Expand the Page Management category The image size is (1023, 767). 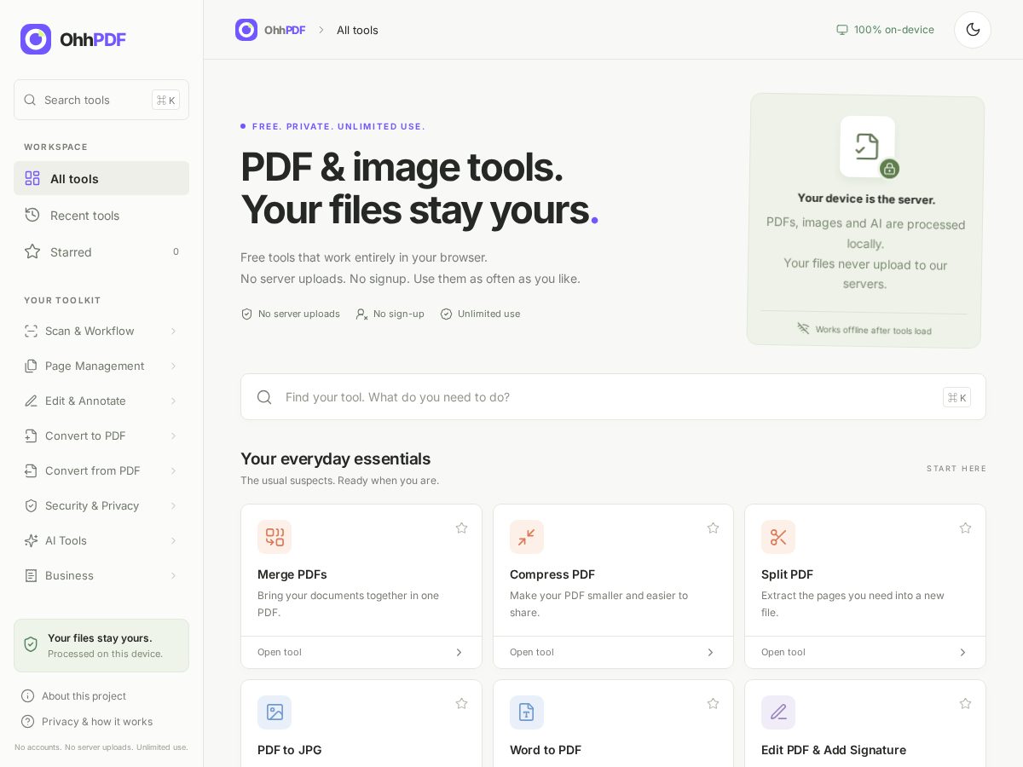pyautogui.click(x=101, y=366)
